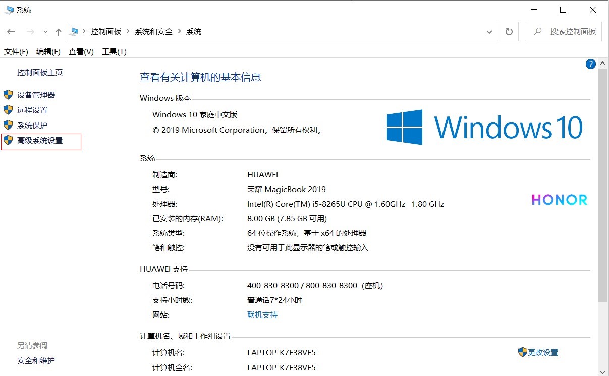Click the Forward navigation arrow
Viewport: 609px width, 376px height.
(x=30, y=32)
